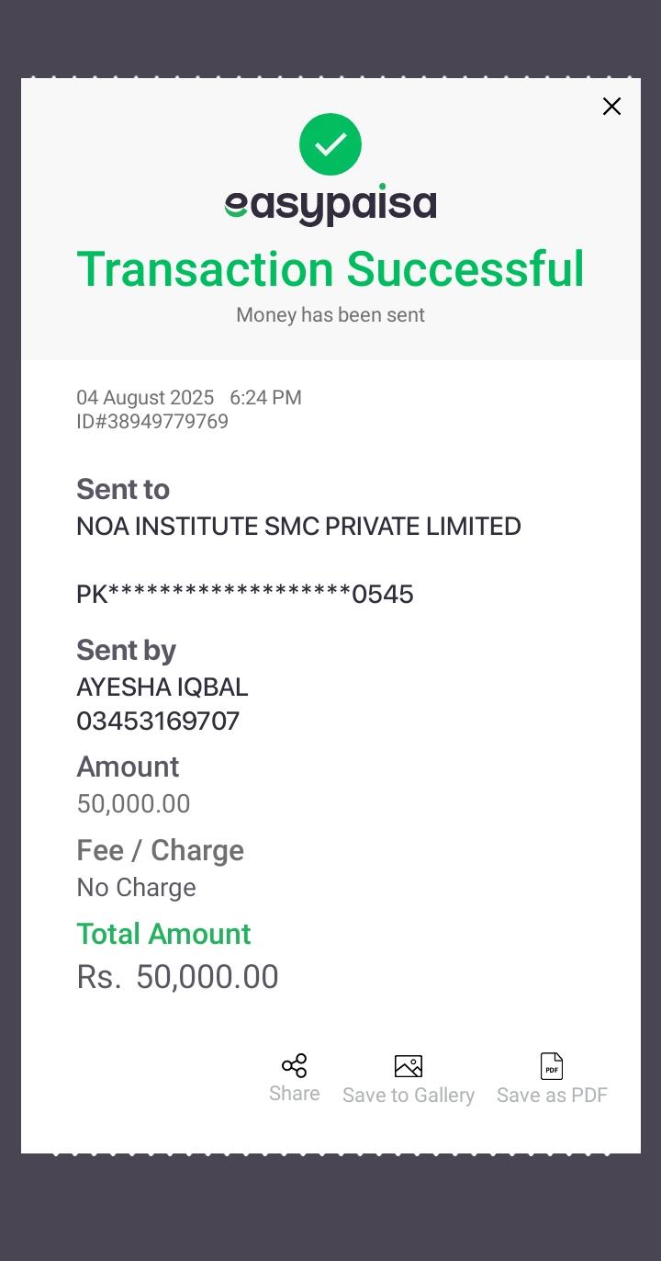Tap the share icon
Viewport: 661px width, 1261px height.
coord(294,1066)
